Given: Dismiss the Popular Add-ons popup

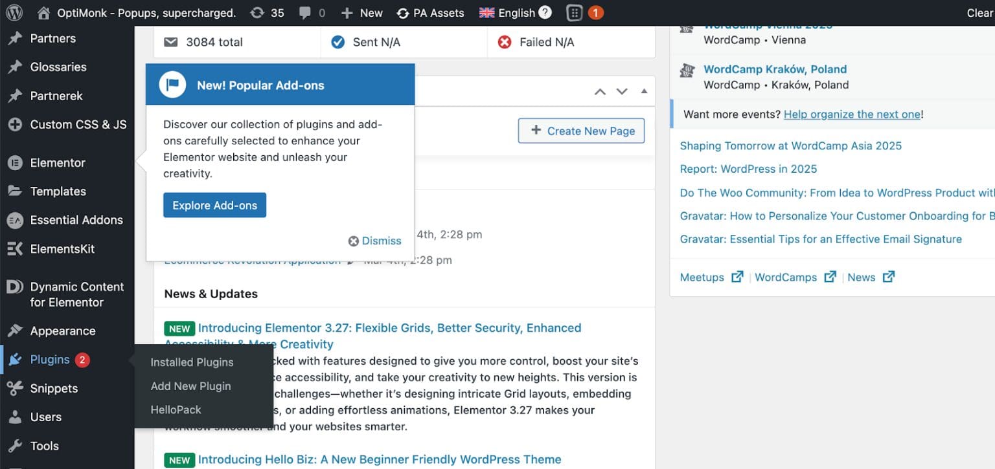Looking at the screenshot, I should (375, 241).
